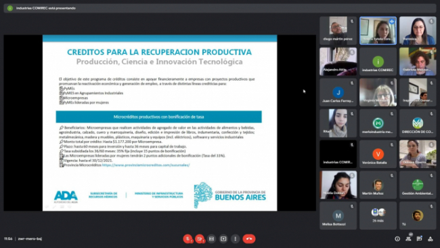Show the participants people panel
The width and height of the screenshot is (440, 248).
pos(409,239)
